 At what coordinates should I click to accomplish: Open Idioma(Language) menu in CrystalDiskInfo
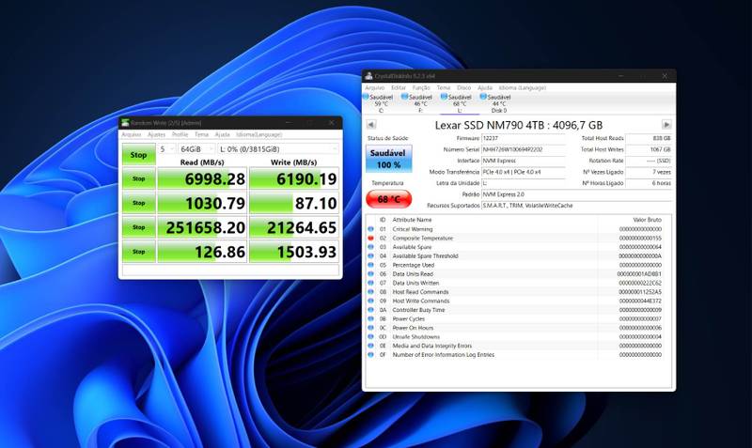click(x=523, y=87)
